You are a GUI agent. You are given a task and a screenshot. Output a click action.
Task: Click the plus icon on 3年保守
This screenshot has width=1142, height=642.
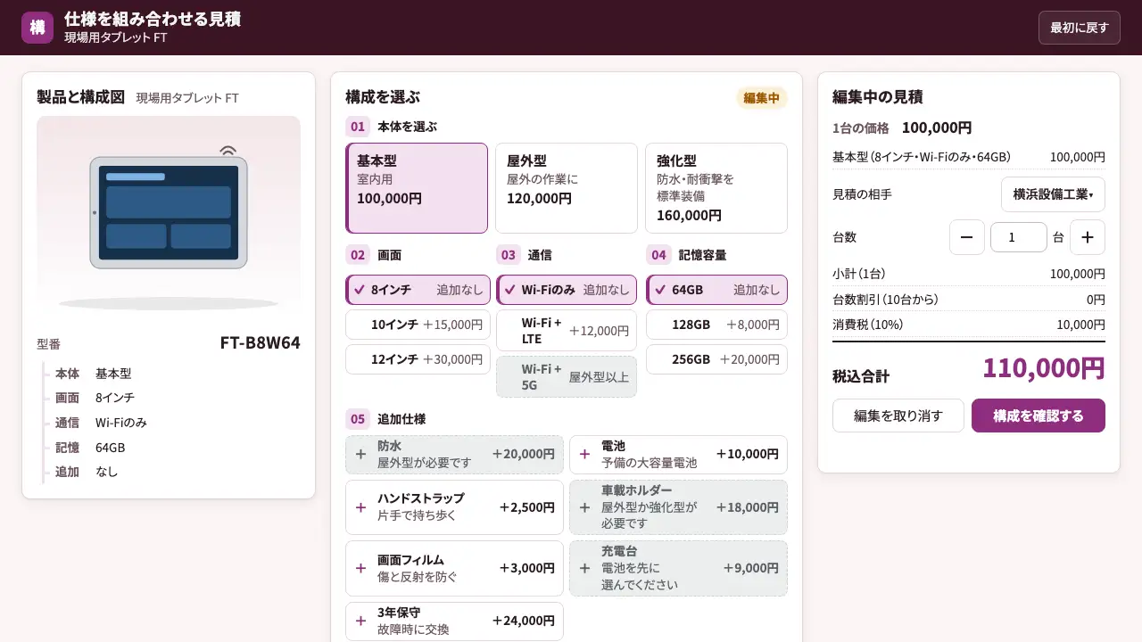360,621
